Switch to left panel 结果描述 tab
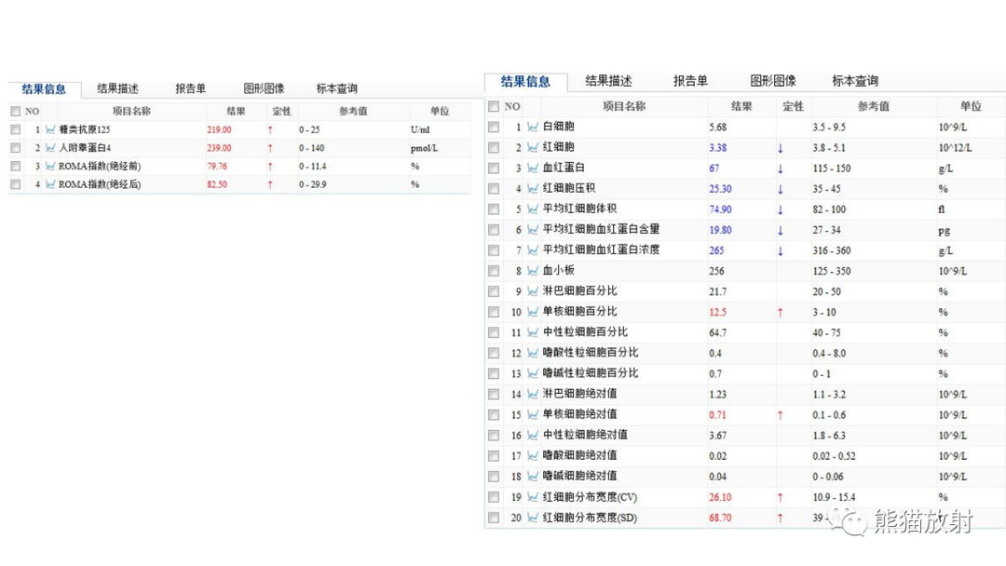Image resolution: width=1006 pixels, height=566 pixels. (x=117, y=88)
